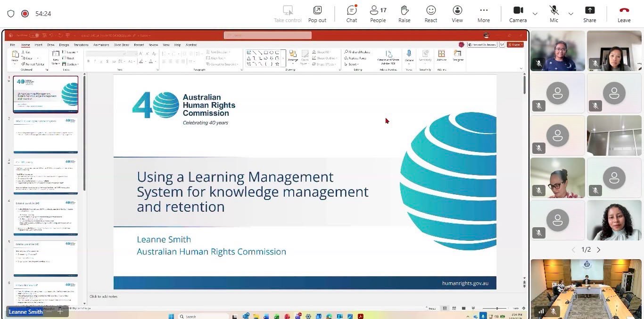This screenshot has width=644, height=319.
Task: Open the slide Layout dropdown
Action: coord(71,52)
